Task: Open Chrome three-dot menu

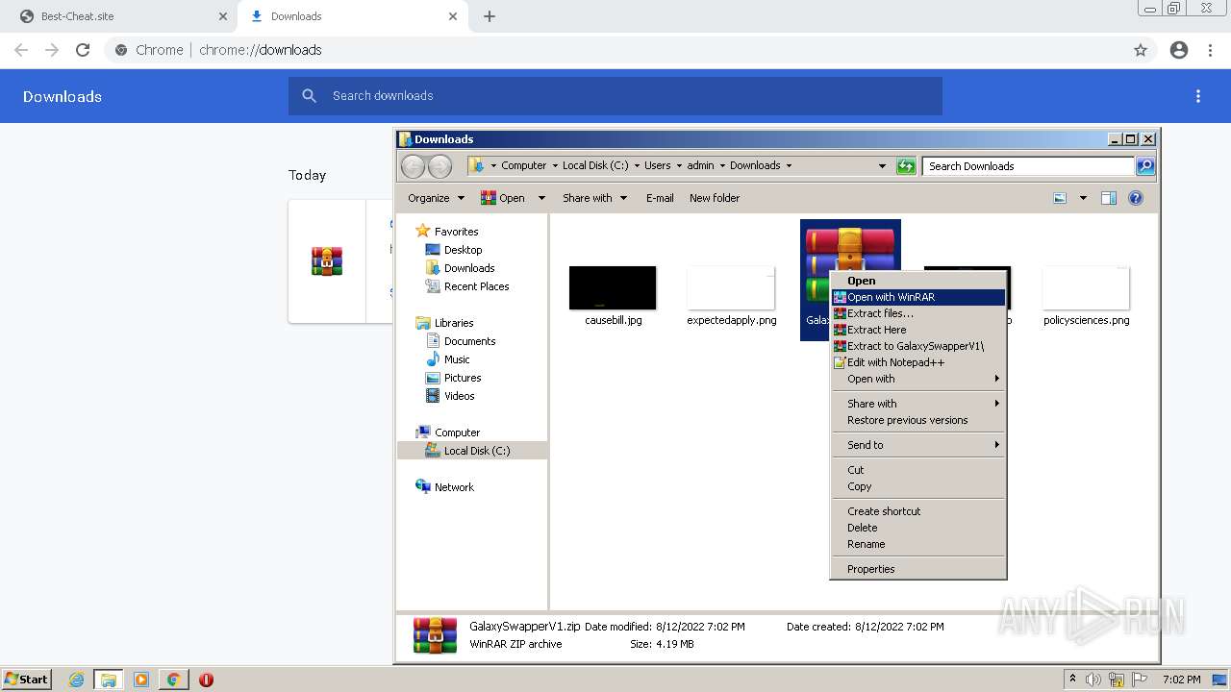Action: pos(1211,50)
